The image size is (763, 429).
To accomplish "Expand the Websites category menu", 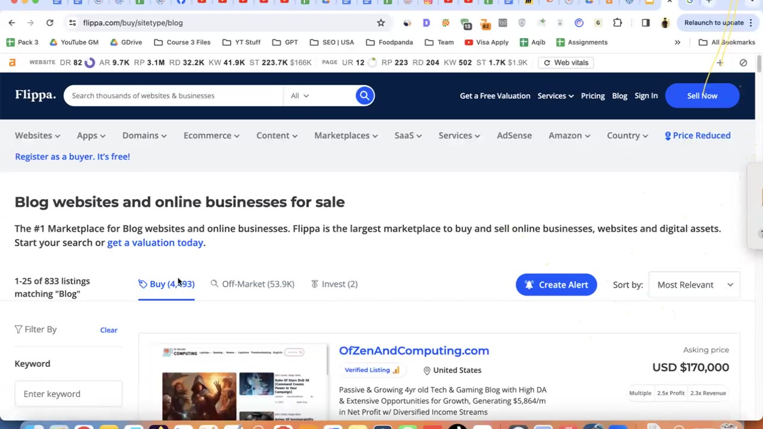I will (x=38, y=135).
